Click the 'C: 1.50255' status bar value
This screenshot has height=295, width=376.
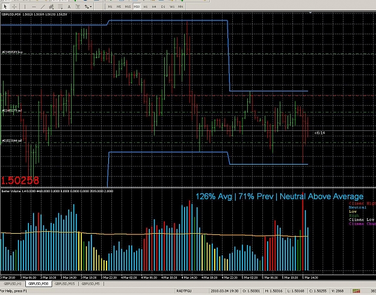click(x=318, y=291)
